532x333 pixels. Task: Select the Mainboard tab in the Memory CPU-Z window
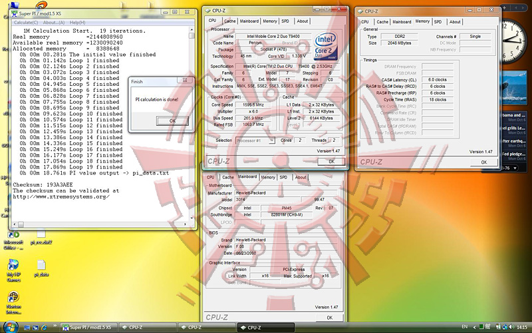click(402, 22)
